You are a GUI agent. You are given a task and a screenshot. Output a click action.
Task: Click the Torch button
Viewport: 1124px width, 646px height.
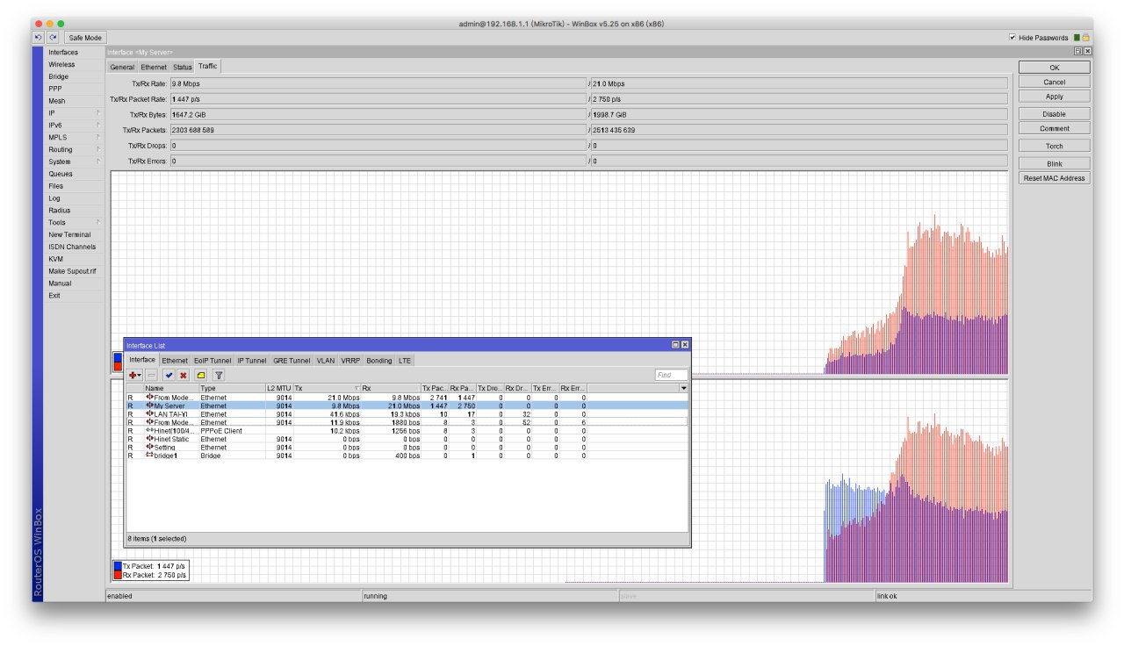pyautogui.click(x=1054, y=147)
